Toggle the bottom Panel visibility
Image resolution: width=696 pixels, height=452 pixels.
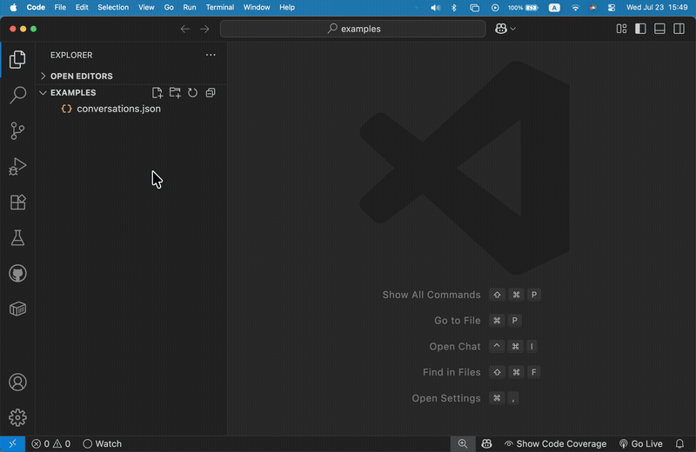(x=659, y=29)
